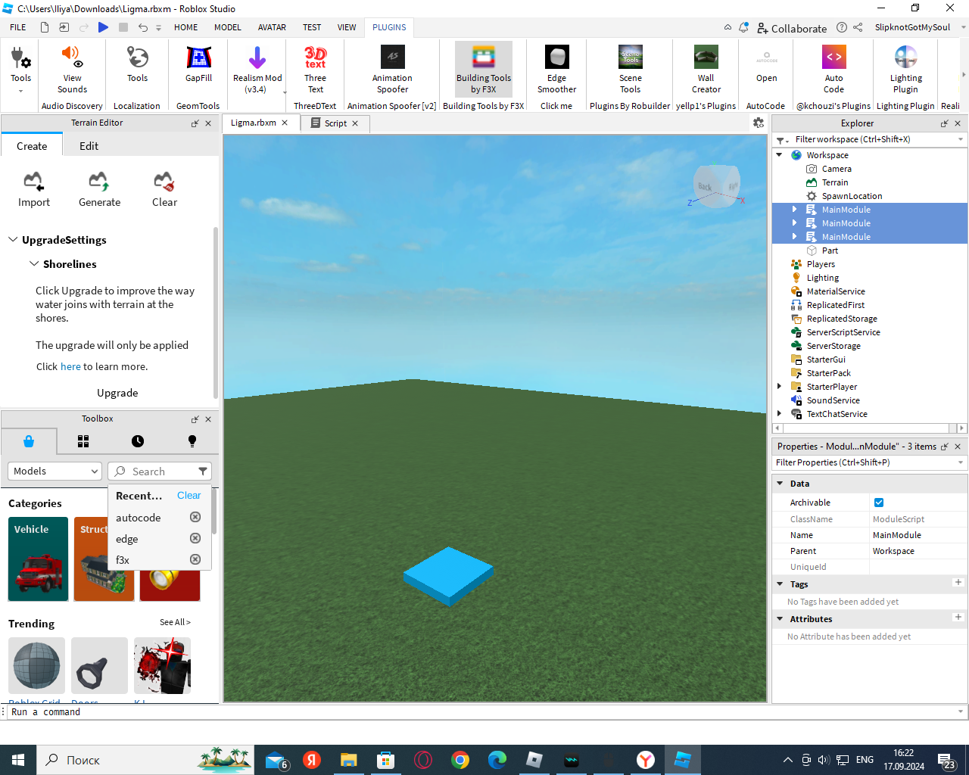Screen dimensions: 969x775
Task: Open Realism Mod v3.4 plugin
Action: (x=257, y=70)
